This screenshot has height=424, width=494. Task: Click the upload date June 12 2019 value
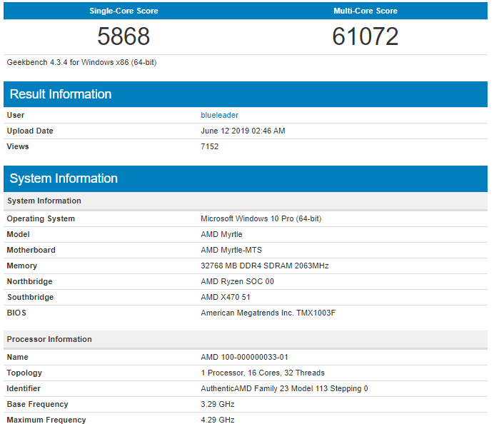tap(243, 131)
